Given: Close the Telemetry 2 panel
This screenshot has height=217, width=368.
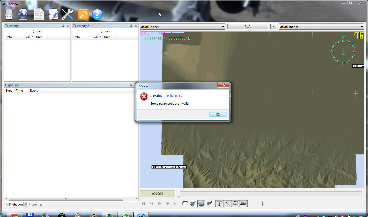Looking at the screenshot, I should click(136, 26).
